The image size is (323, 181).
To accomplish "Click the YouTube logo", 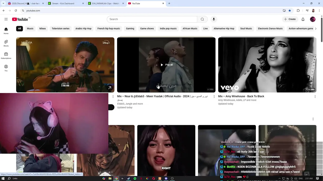I will (x=20, y=19).
